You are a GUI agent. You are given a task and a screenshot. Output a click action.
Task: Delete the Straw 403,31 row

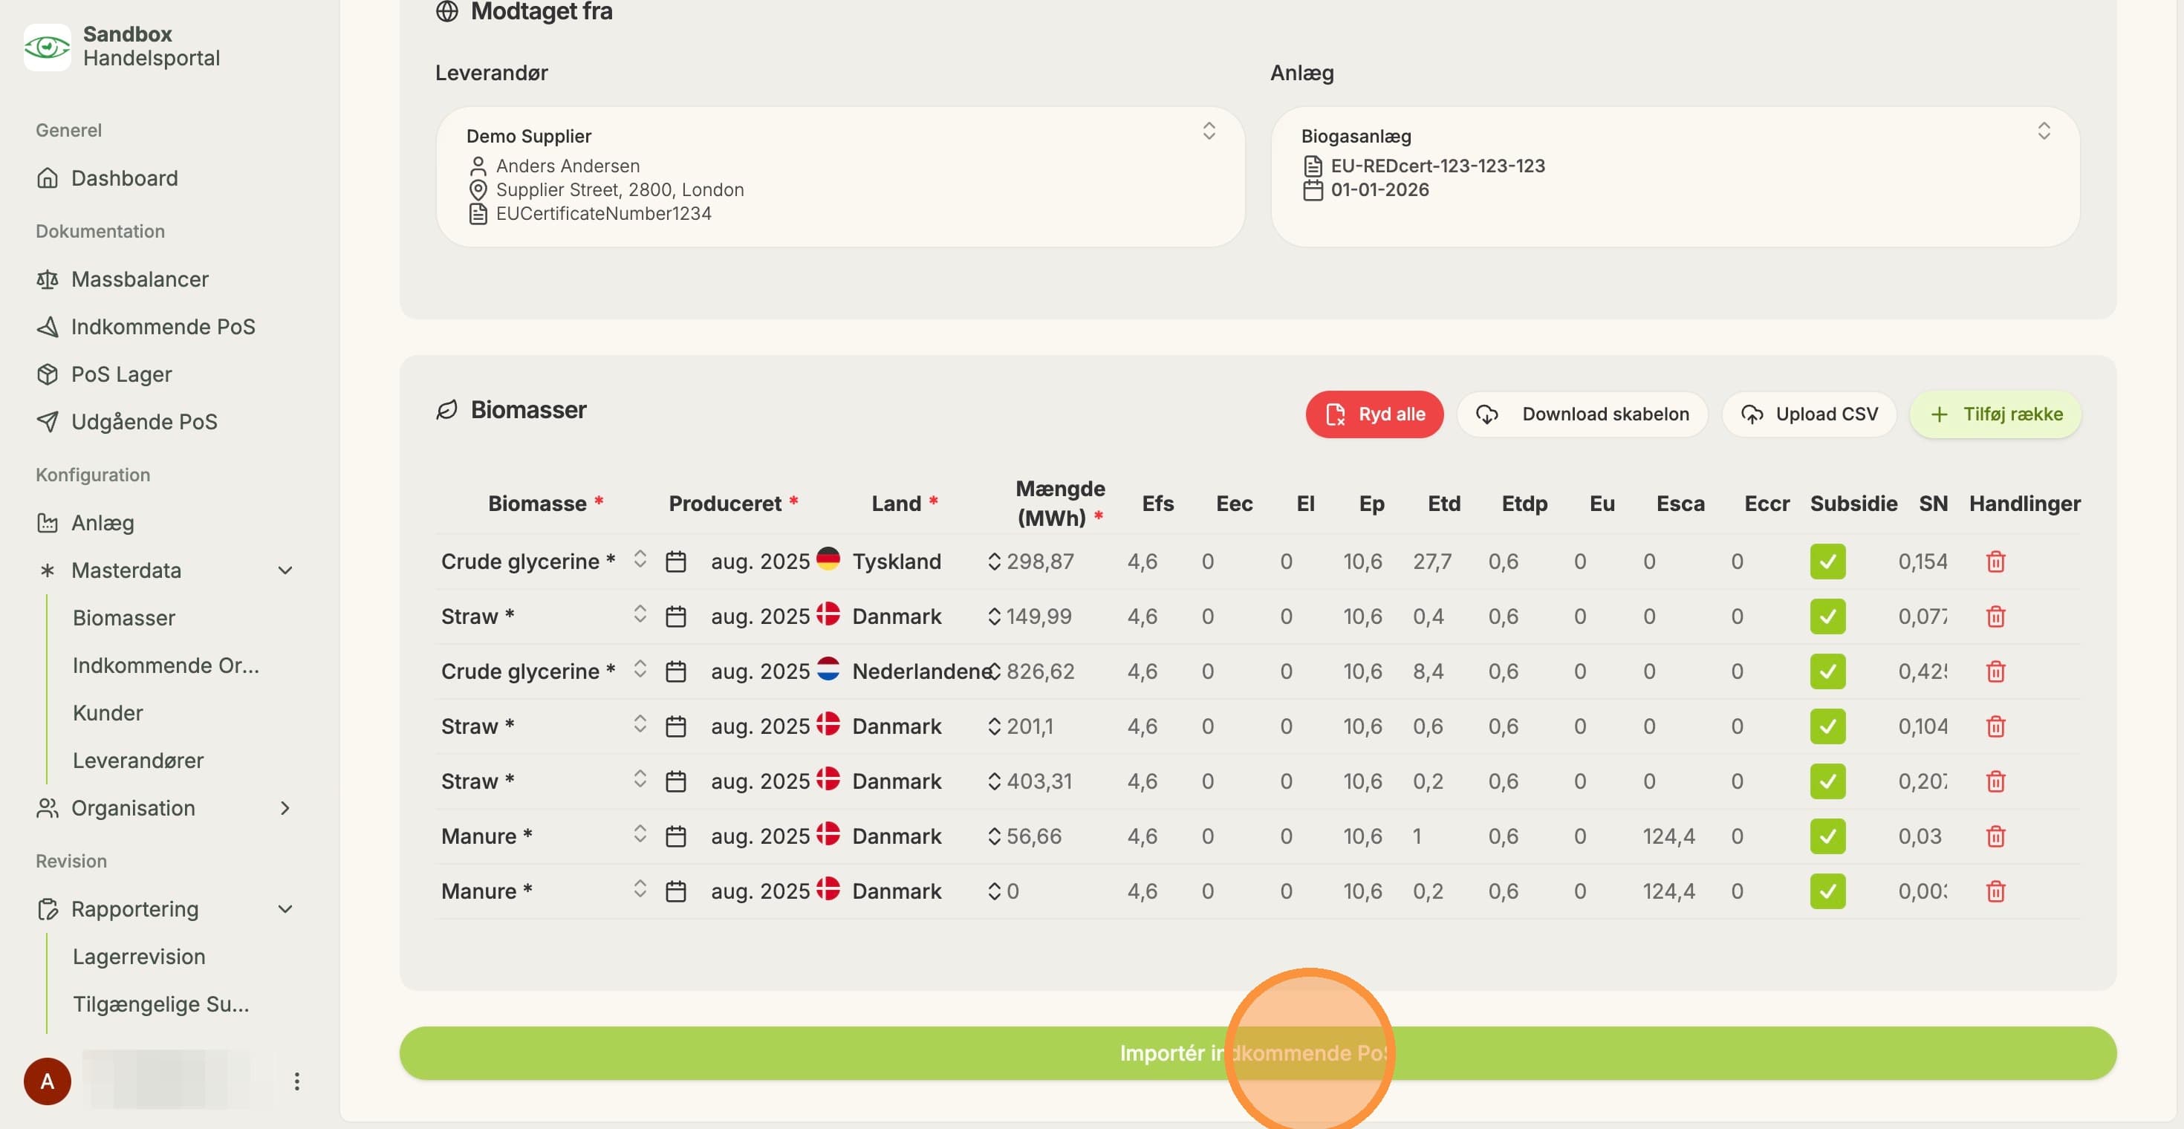coord(1996,781)
